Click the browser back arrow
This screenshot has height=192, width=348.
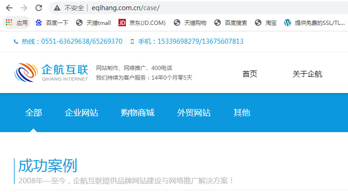[x=9, y=8]
